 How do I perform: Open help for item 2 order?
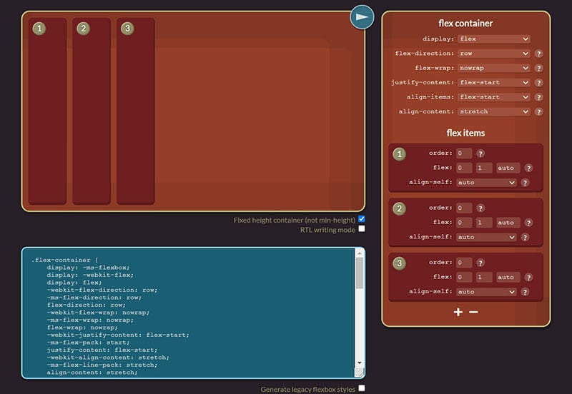click(480, 208)
